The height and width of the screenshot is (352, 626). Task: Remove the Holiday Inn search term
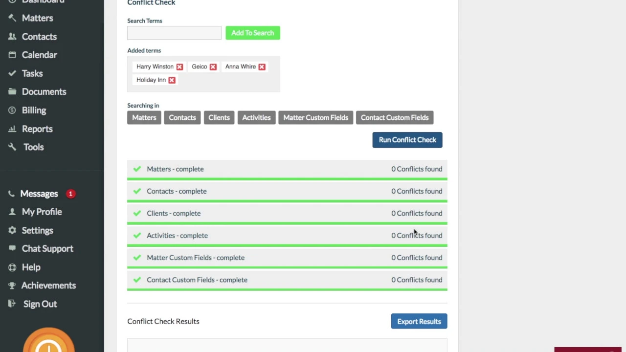[x=172, y=80]
